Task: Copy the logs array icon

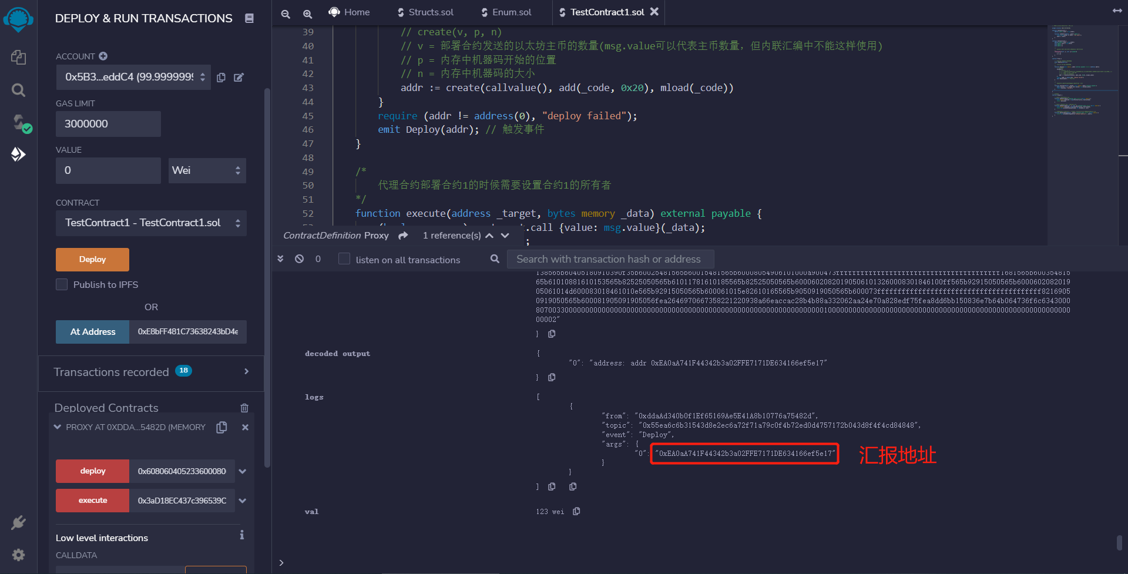Action: click(552, 486)
